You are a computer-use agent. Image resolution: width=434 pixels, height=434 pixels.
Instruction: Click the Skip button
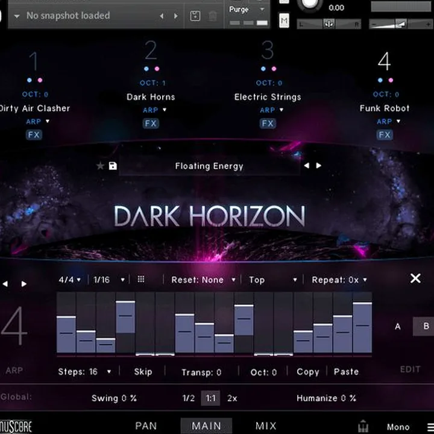[x=143, y=372]
